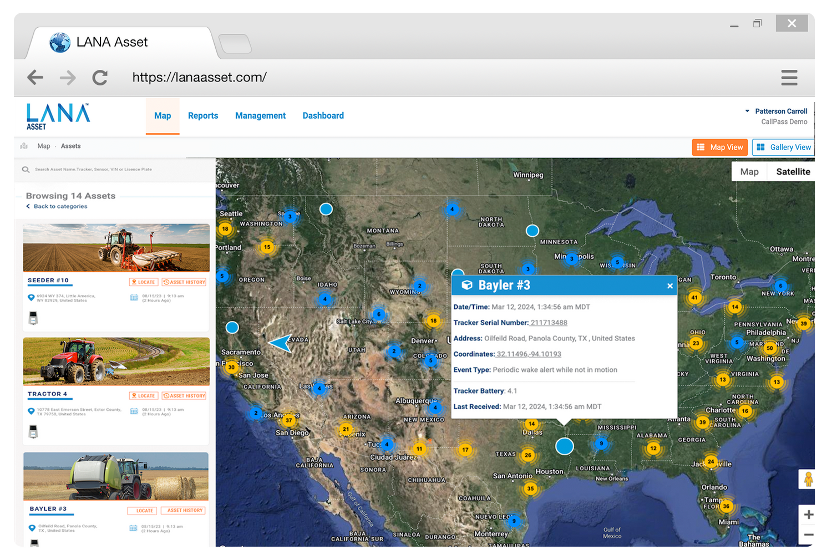Switch to standard Map imagery
Viewport: 832px width, 560px height.
pyautogui.click(x=749, y=172)
